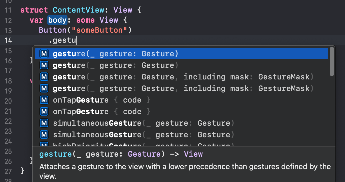Click M icon of second onTapGesture suggestion

(x=44, y=112)
